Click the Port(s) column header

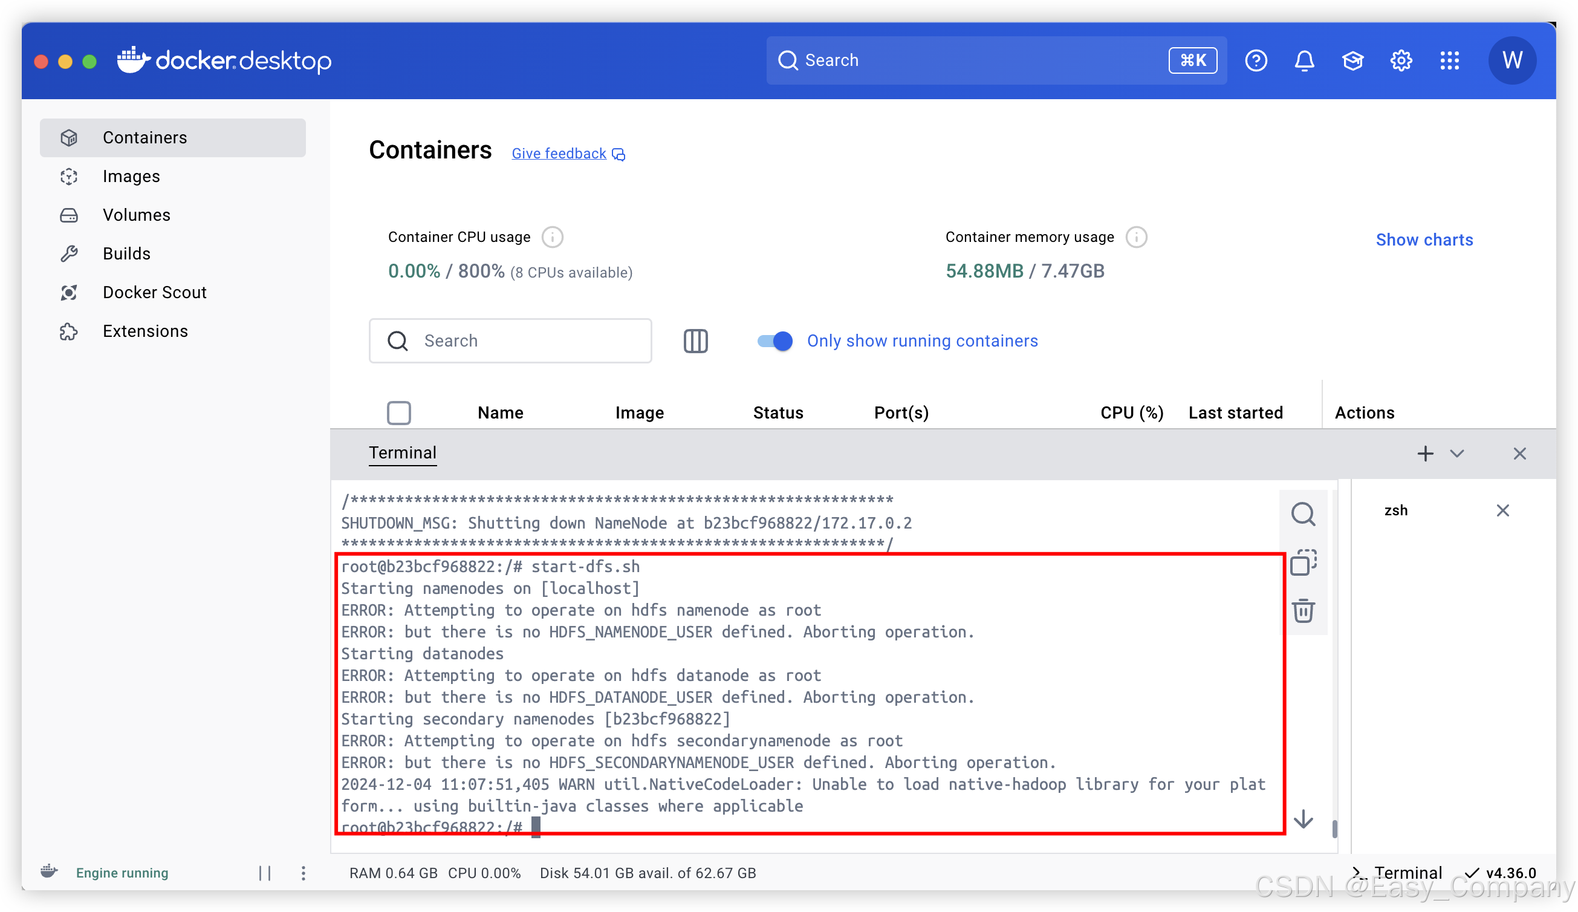click(x=900, y=413)
